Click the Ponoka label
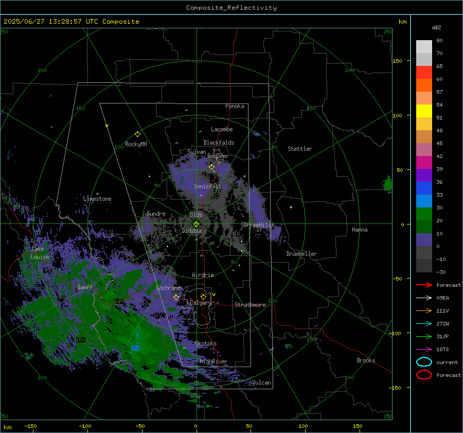Viewport: 463px width, 433px height. coord(235,106)
